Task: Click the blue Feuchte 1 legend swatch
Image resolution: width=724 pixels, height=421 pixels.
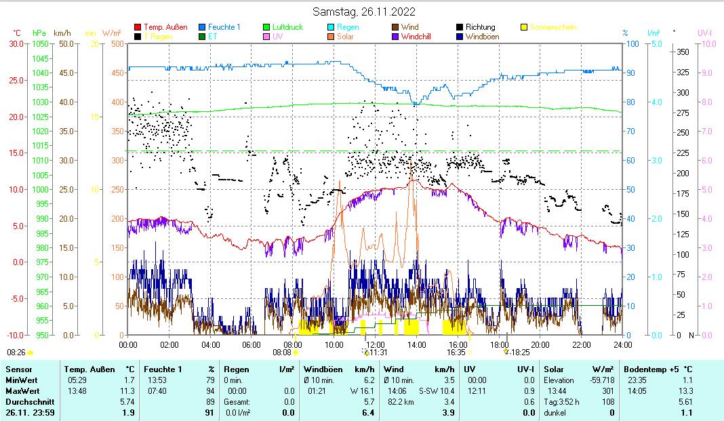Action: (x=202, y=27)
